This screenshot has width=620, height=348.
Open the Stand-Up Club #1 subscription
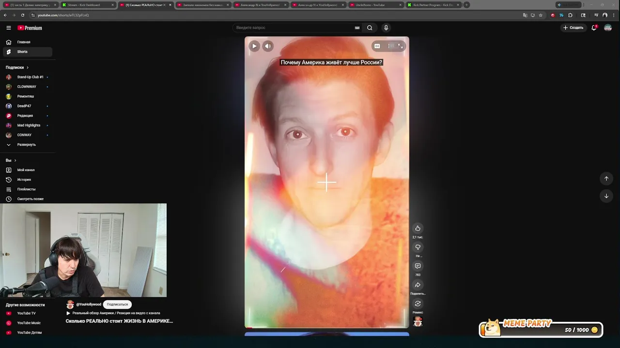(27, 77)
